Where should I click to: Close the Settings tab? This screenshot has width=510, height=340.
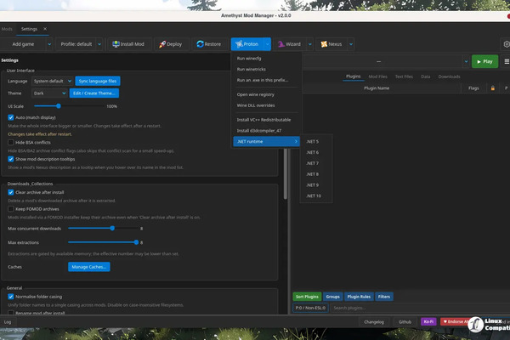point(45,29)
